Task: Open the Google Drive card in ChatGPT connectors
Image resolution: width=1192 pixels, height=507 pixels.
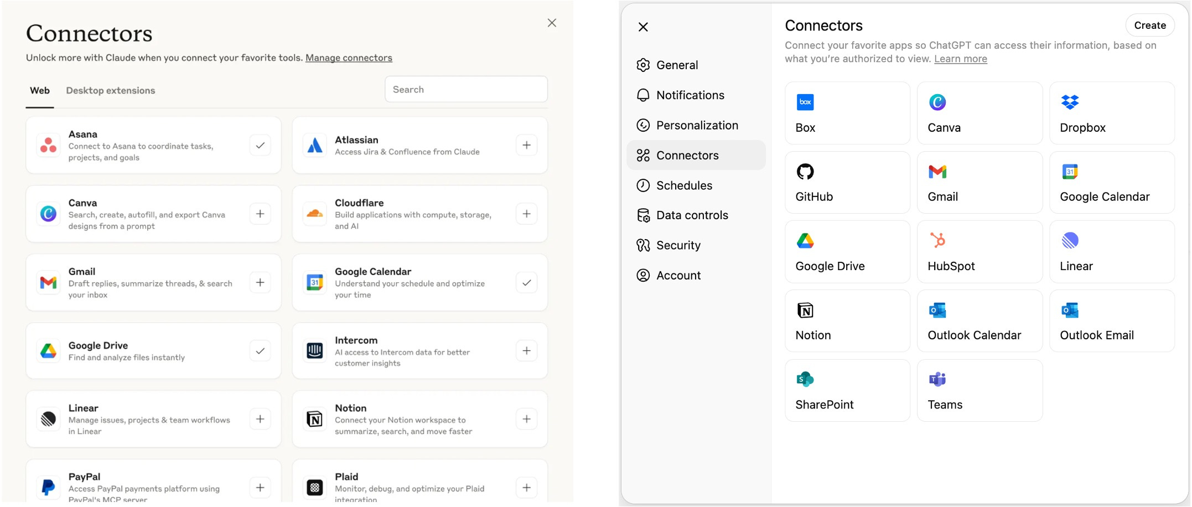Action: pos(847,252)
